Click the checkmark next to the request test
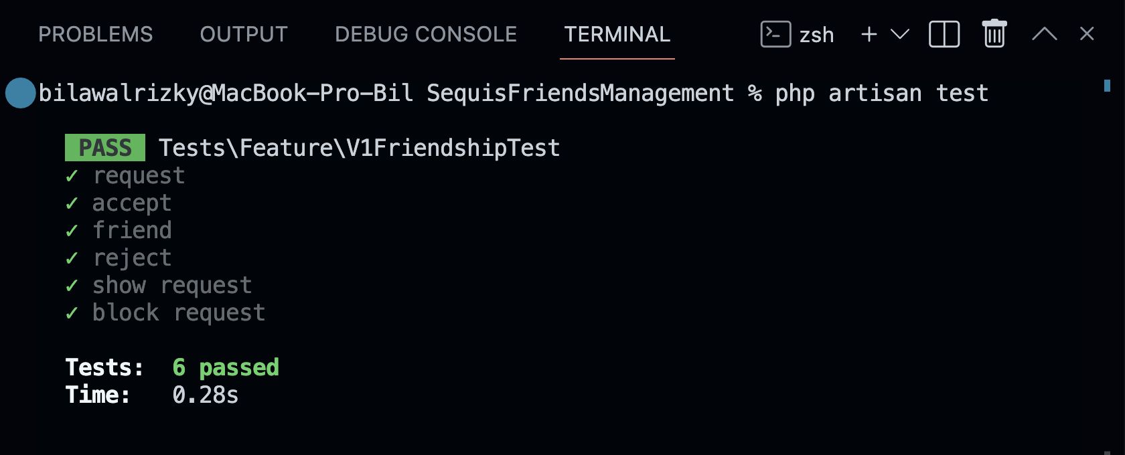This screenshot has width=1125, height=455. coord(72,175)
